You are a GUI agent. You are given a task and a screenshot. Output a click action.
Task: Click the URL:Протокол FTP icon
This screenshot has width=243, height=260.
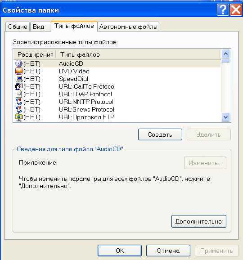19,117
